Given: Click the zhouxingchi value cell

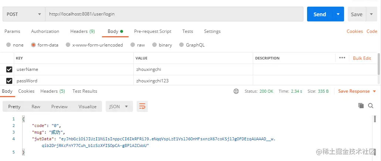Looking at the screenshot, I should tap(193, 69).
